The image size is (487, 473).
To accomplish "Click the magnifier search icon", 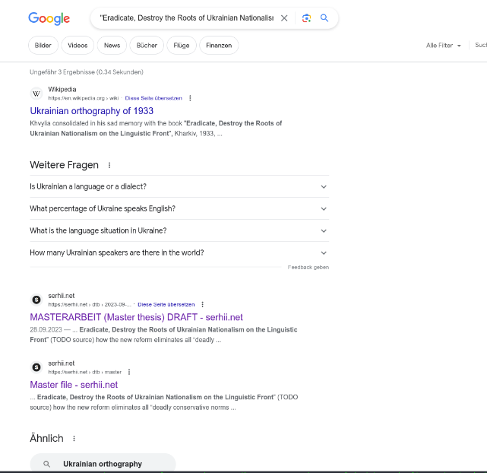I will (324, 18).
